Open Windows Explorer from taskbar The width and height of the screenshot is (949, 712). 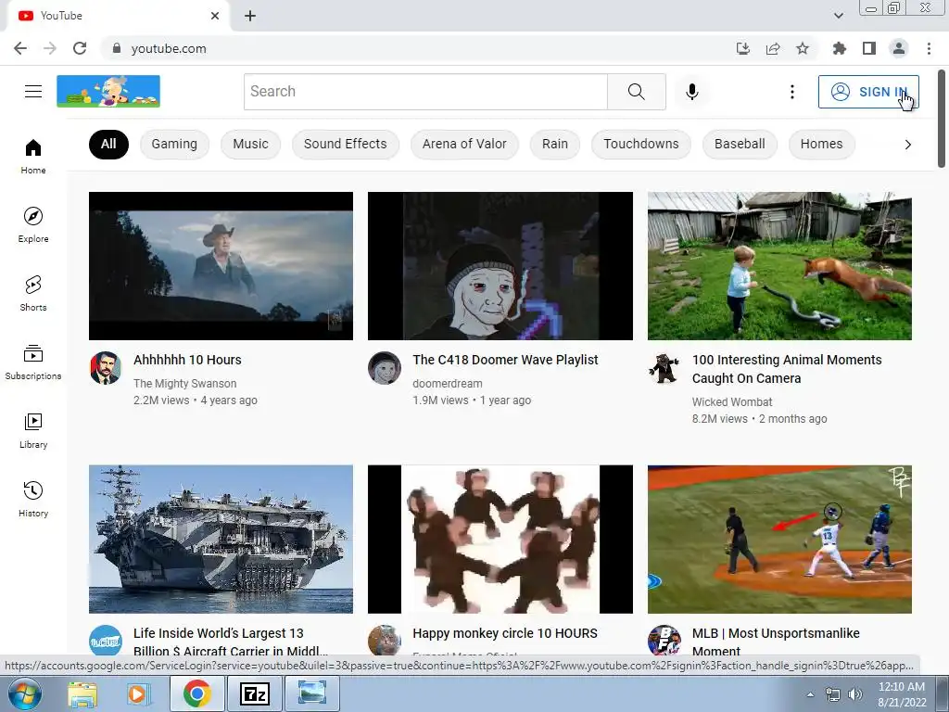(x=82, y=693)
